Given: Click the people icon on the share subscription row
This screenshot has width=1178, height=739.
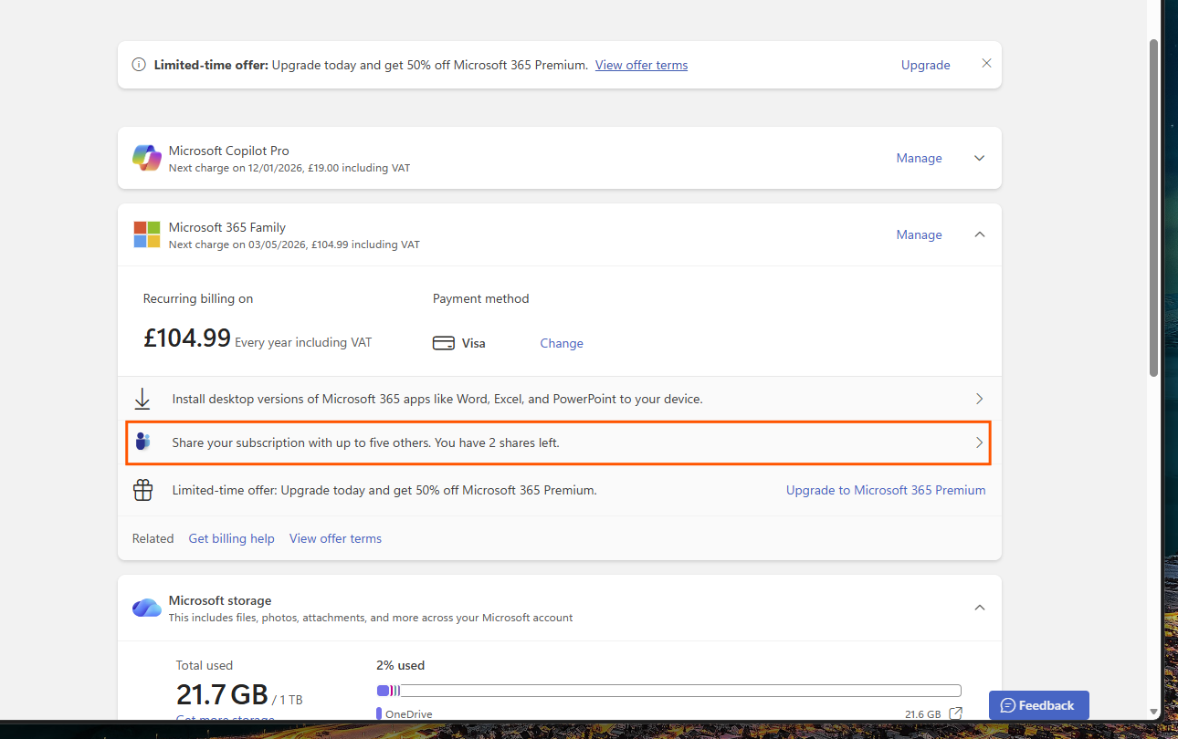Looking at the screenshot, I should pyautogui.click(x=142, y=442).
